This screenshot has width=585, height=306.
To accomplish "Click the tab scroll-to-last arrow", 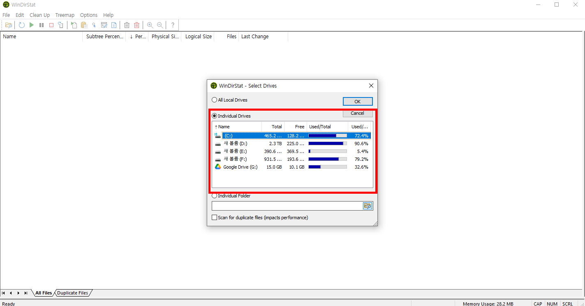I will pyautogui.click(x=26, y=293).
